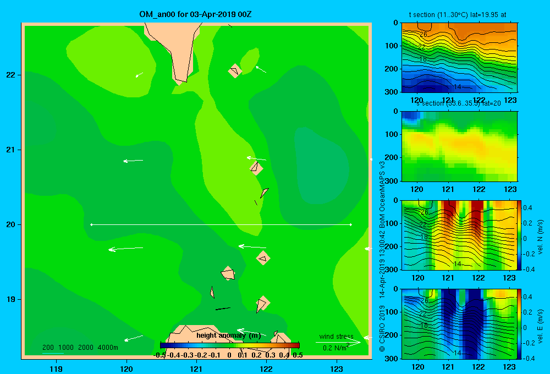Screen dimensions: 550x374
Task: Select the s section panel title
Action: coord(459,103)
